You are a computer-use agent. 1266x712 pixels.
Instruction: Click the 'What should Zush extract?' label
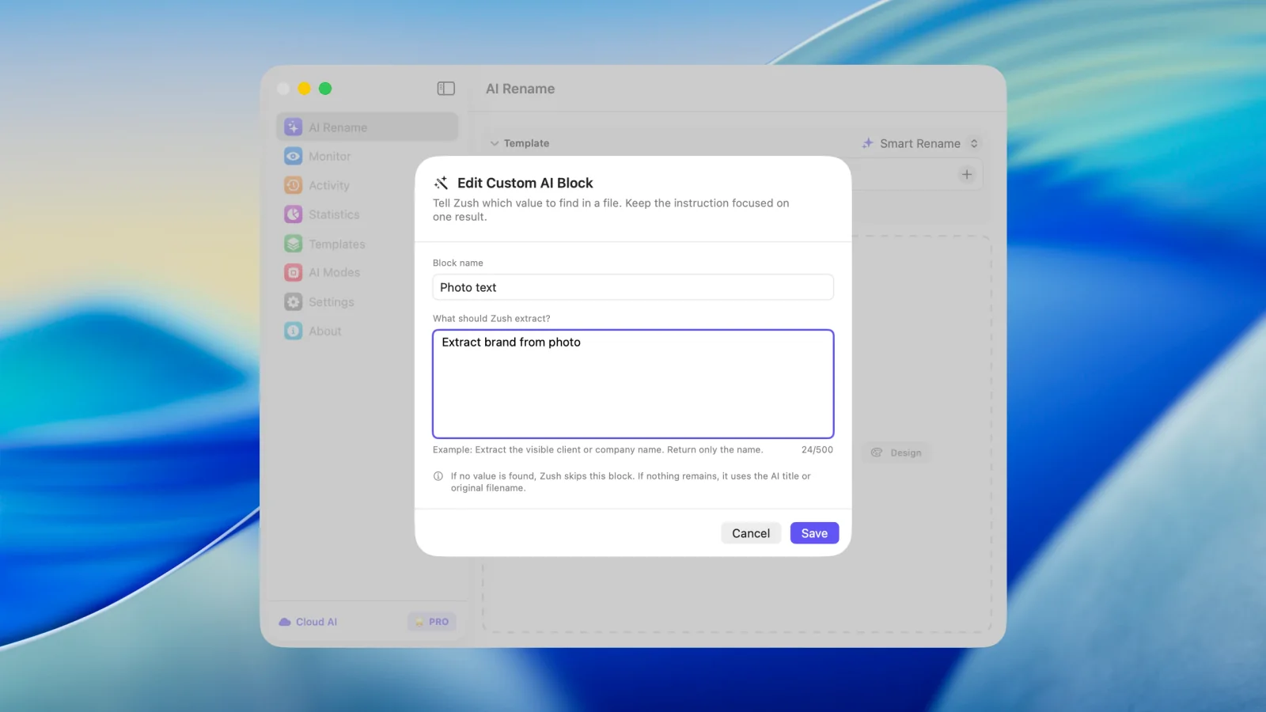tap(491, 318)
